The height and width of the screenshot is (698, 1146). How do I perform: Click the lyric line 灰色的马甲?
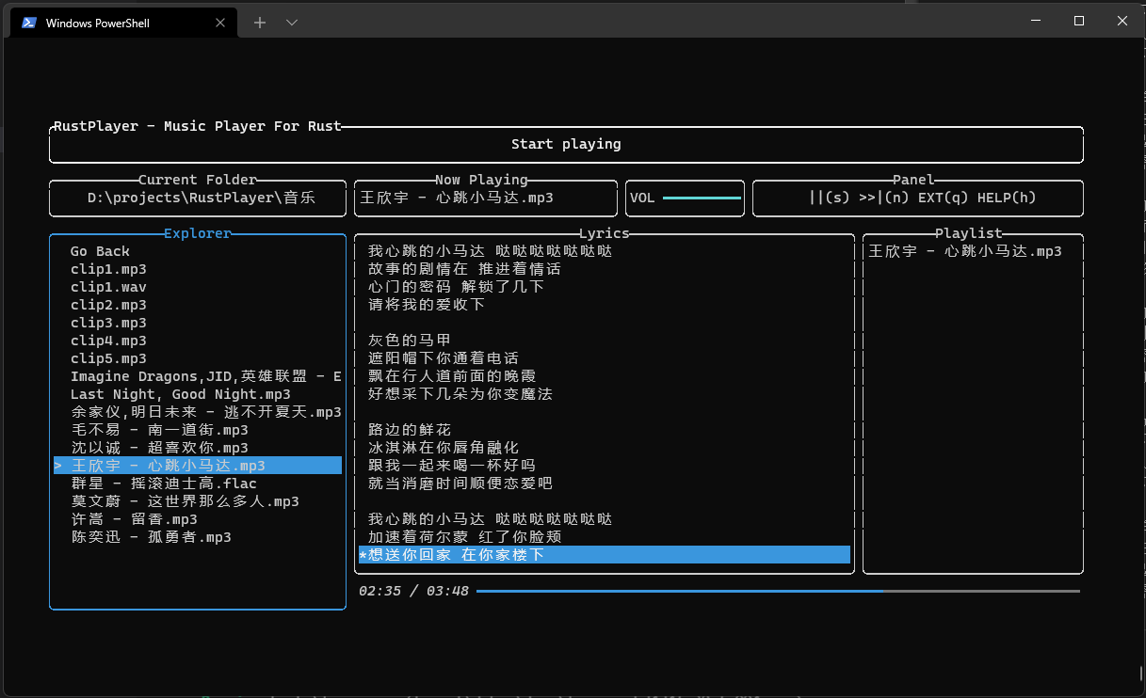pyautogui.click(x=410, y=341)
